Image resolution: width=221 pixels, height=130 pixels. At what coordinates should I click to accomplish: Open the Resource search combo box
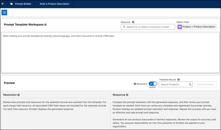149,27
